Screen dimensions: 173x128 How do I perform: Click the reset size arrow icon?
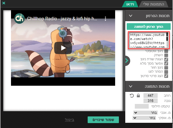click(132, 96)
